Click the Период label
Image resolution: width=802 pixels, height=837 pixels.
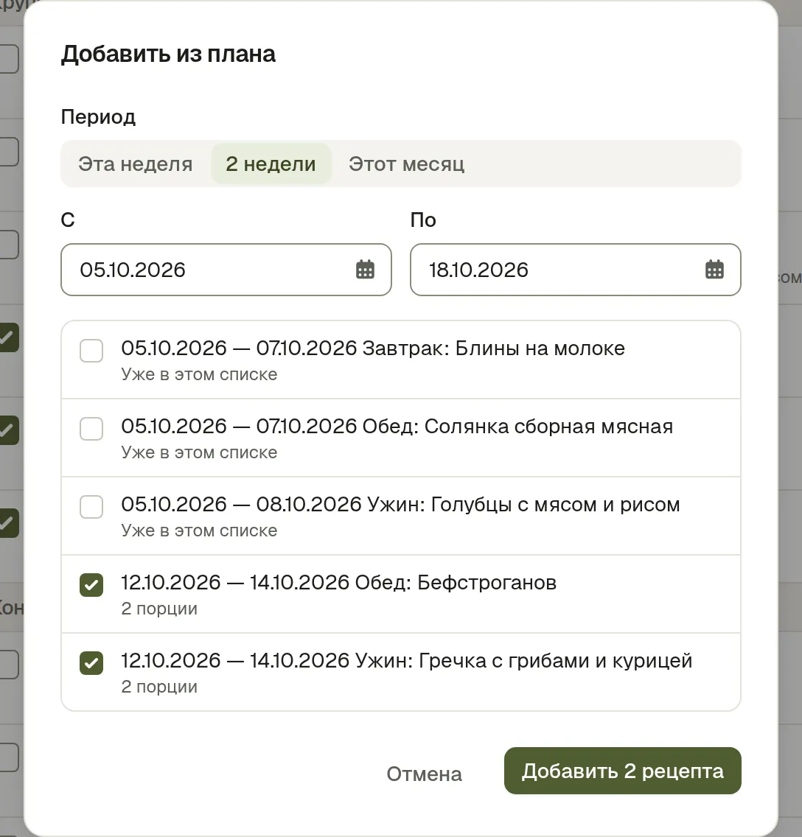tap(98, 117)
